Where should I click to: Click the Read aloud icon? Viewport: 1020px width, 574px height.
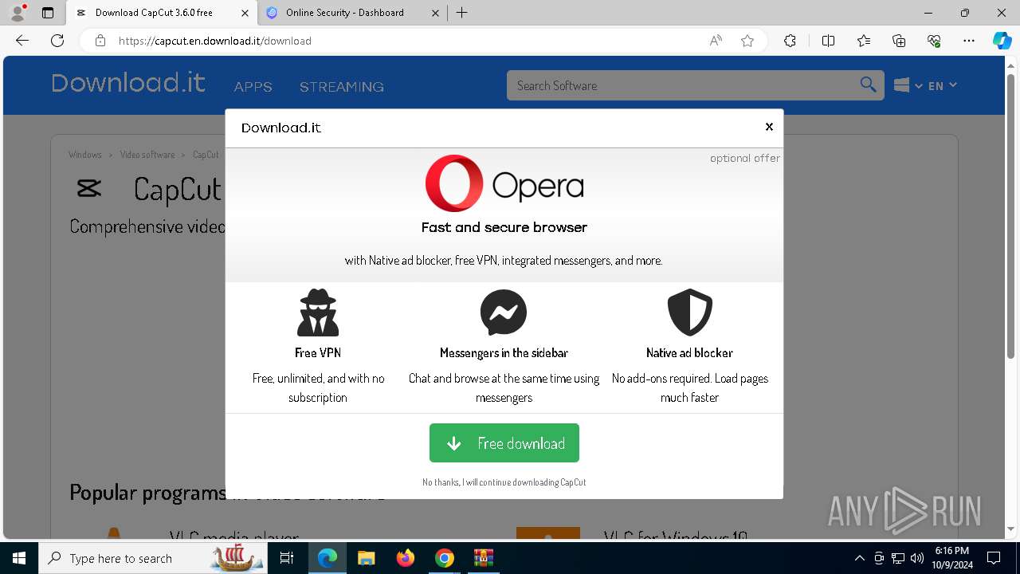coord(716,41)
